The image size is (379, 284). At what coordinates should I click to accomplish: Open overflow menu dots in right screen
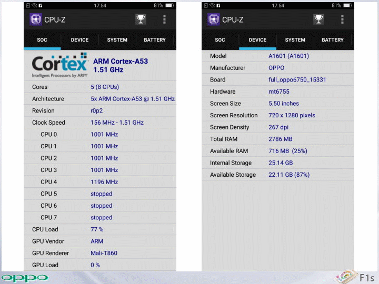point(342,19)
